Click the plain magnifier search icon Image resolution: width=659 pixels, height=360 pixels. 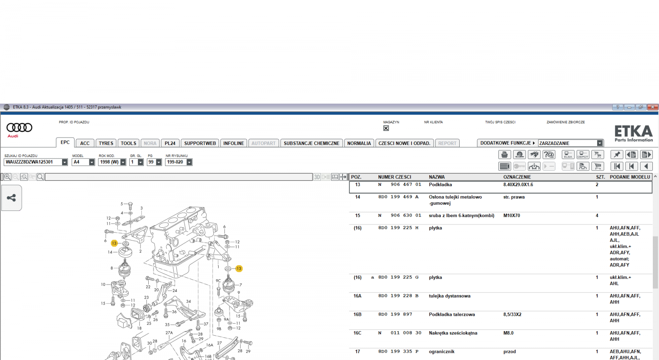click(40, 177)
